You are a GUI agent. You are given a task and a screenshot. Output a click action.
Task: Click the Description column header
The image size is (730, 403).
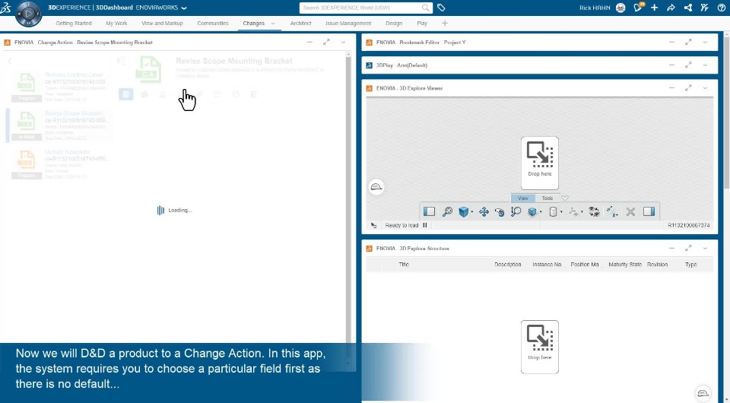[507, 265]
